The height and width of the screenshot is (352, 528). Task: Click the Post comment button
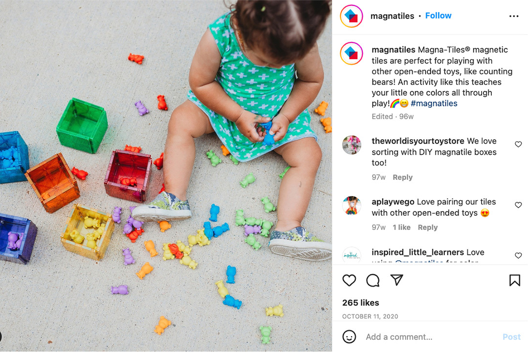point(511,337)
